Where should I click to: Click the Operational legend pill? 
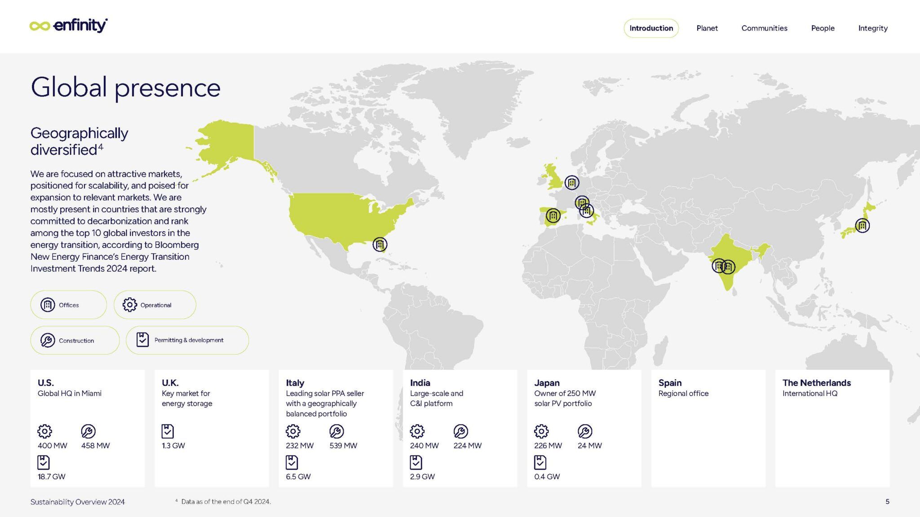[155, 305]
